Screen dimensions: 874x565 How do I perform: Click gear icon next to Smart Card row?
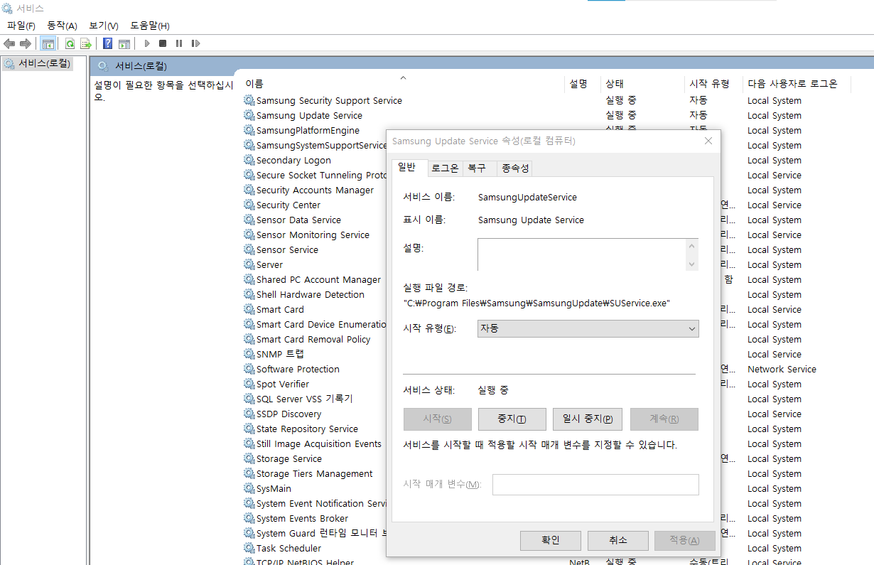pos(249,309)
